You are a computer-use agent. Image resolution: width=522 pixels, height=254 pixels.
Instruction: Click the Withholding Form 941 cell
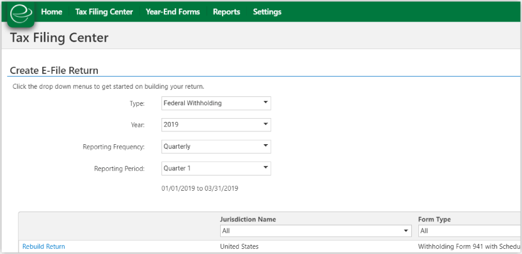[x=470, y=247]
